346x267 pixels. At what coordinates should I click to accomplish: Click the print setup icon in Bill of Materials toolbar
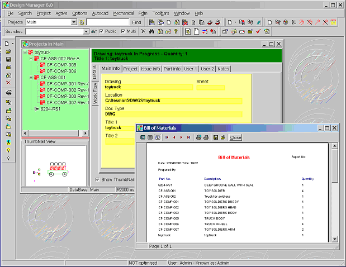coord(198,137)
